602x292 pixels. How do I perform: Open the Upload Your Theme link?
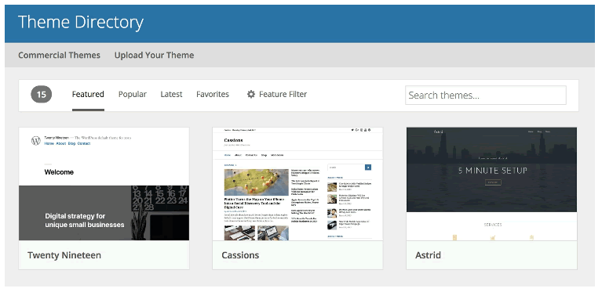click(x=154, y=55)
